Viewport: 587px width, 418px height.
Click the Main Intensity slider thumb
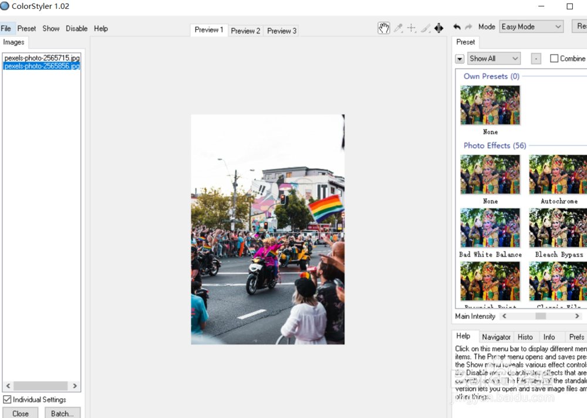541,316
